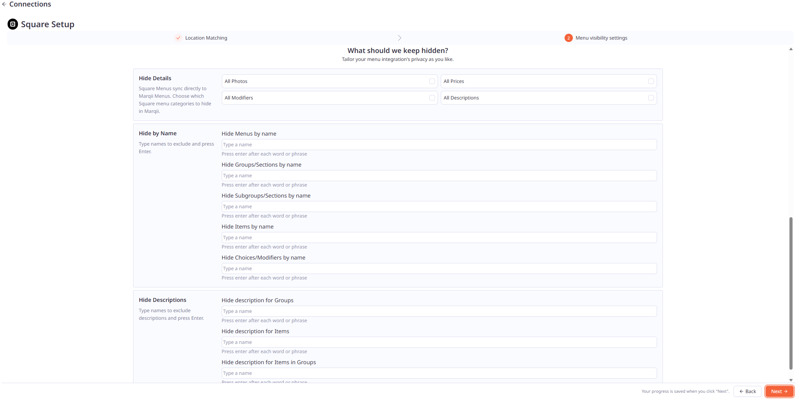Toggle the All Descriptions checkbox
This screenshot has height=401, width=796.
coord(651,98)
